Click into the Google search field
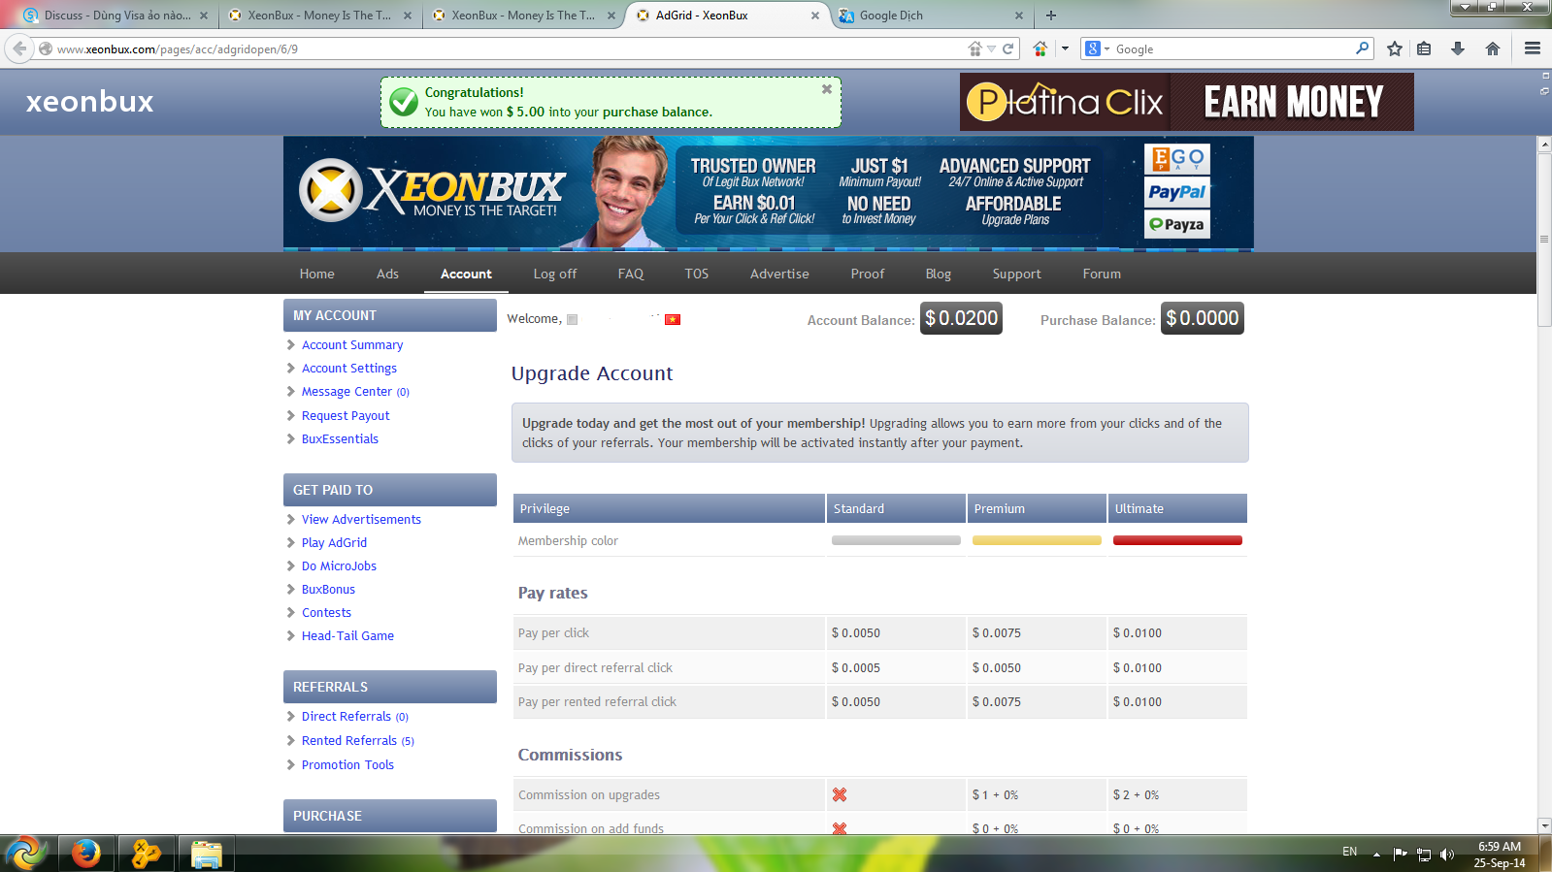 (1233, 48)
